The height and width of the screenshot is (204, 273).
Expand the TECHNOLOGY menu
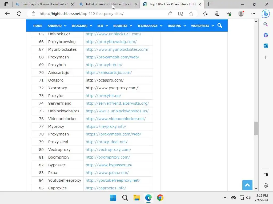(x=150, y=26)
